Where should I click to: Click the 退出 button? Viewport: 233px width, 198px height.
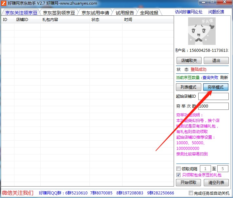[216, 61]
